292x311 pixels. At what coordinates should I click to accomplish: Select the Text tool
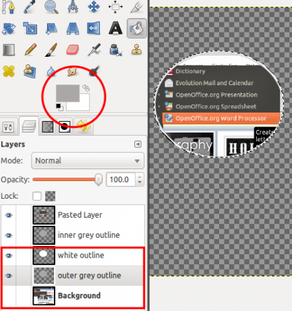pyautogui.click(x=115, y=28)
